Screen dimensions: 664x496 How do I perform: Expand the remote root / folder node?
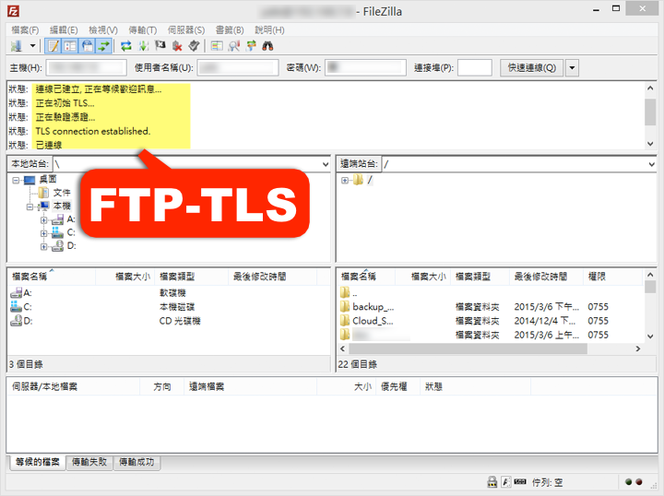pos(345,181)
